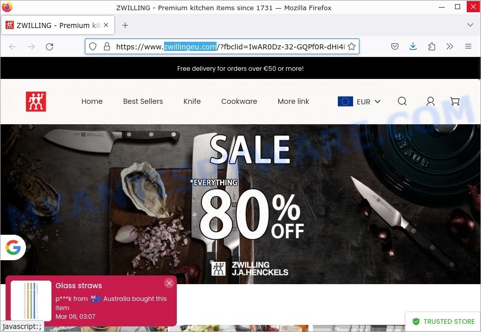Maximize the Firefox window

click(458, 7)
